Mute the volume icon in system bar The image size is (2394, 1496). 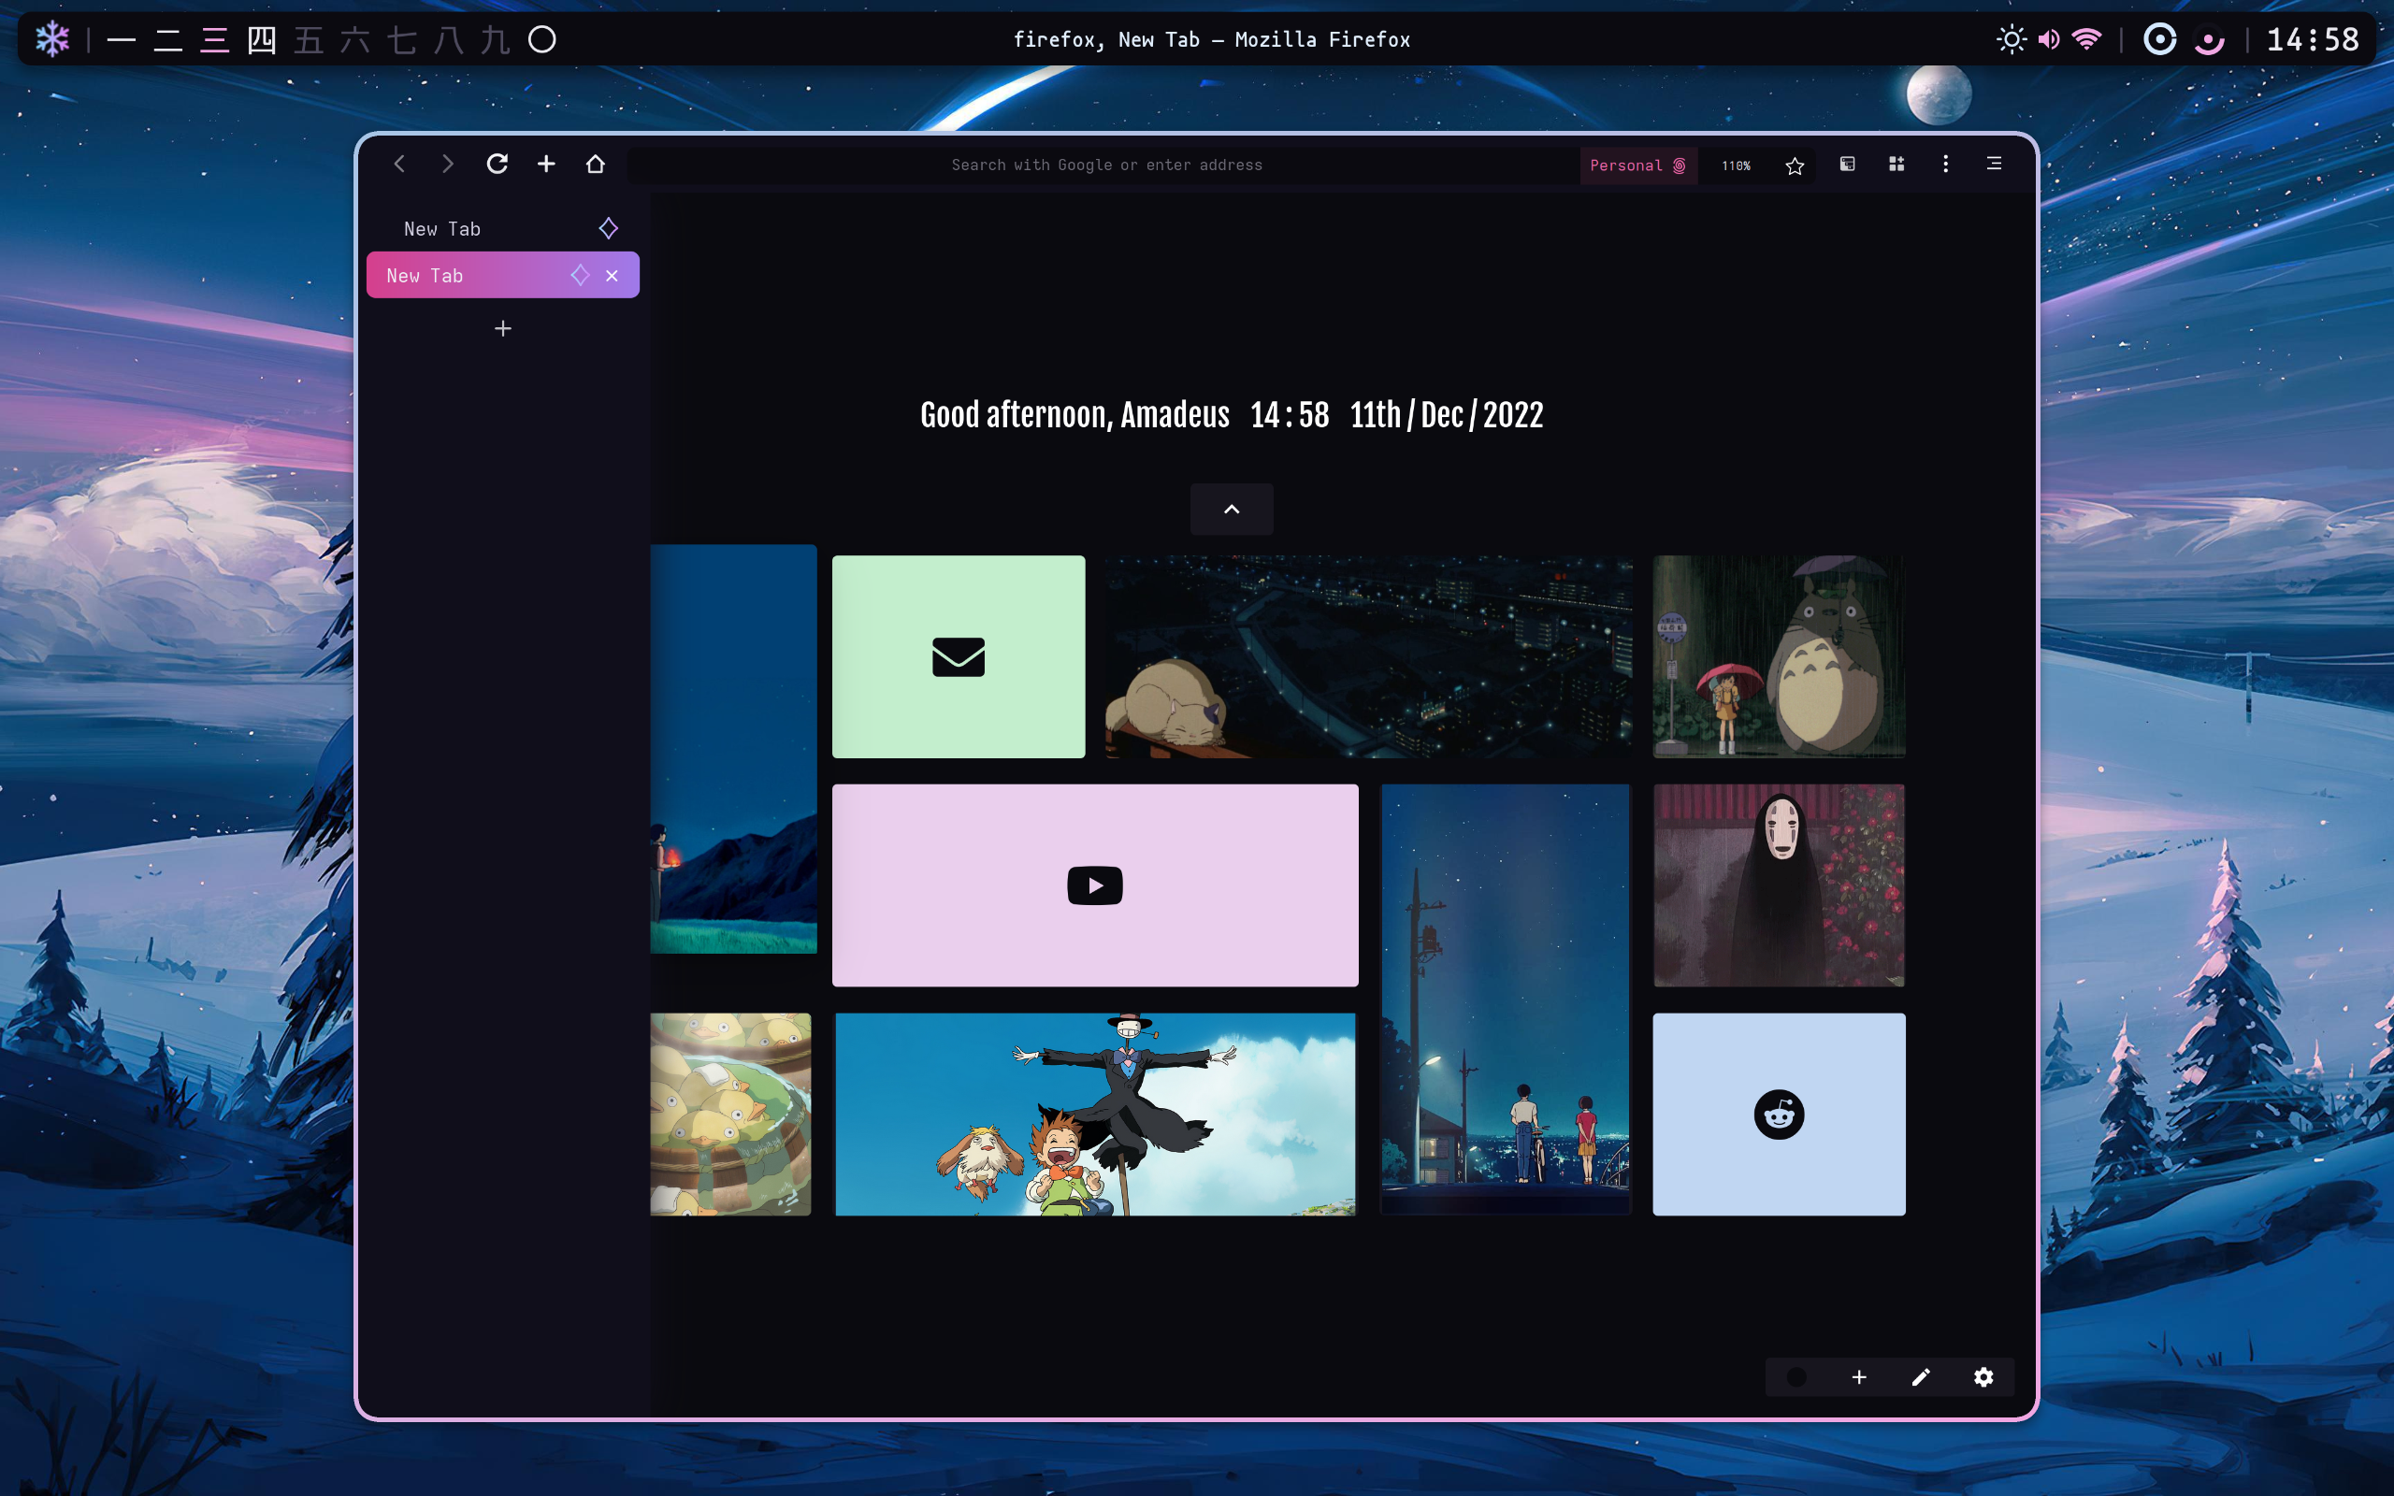tap(2049, 39)
